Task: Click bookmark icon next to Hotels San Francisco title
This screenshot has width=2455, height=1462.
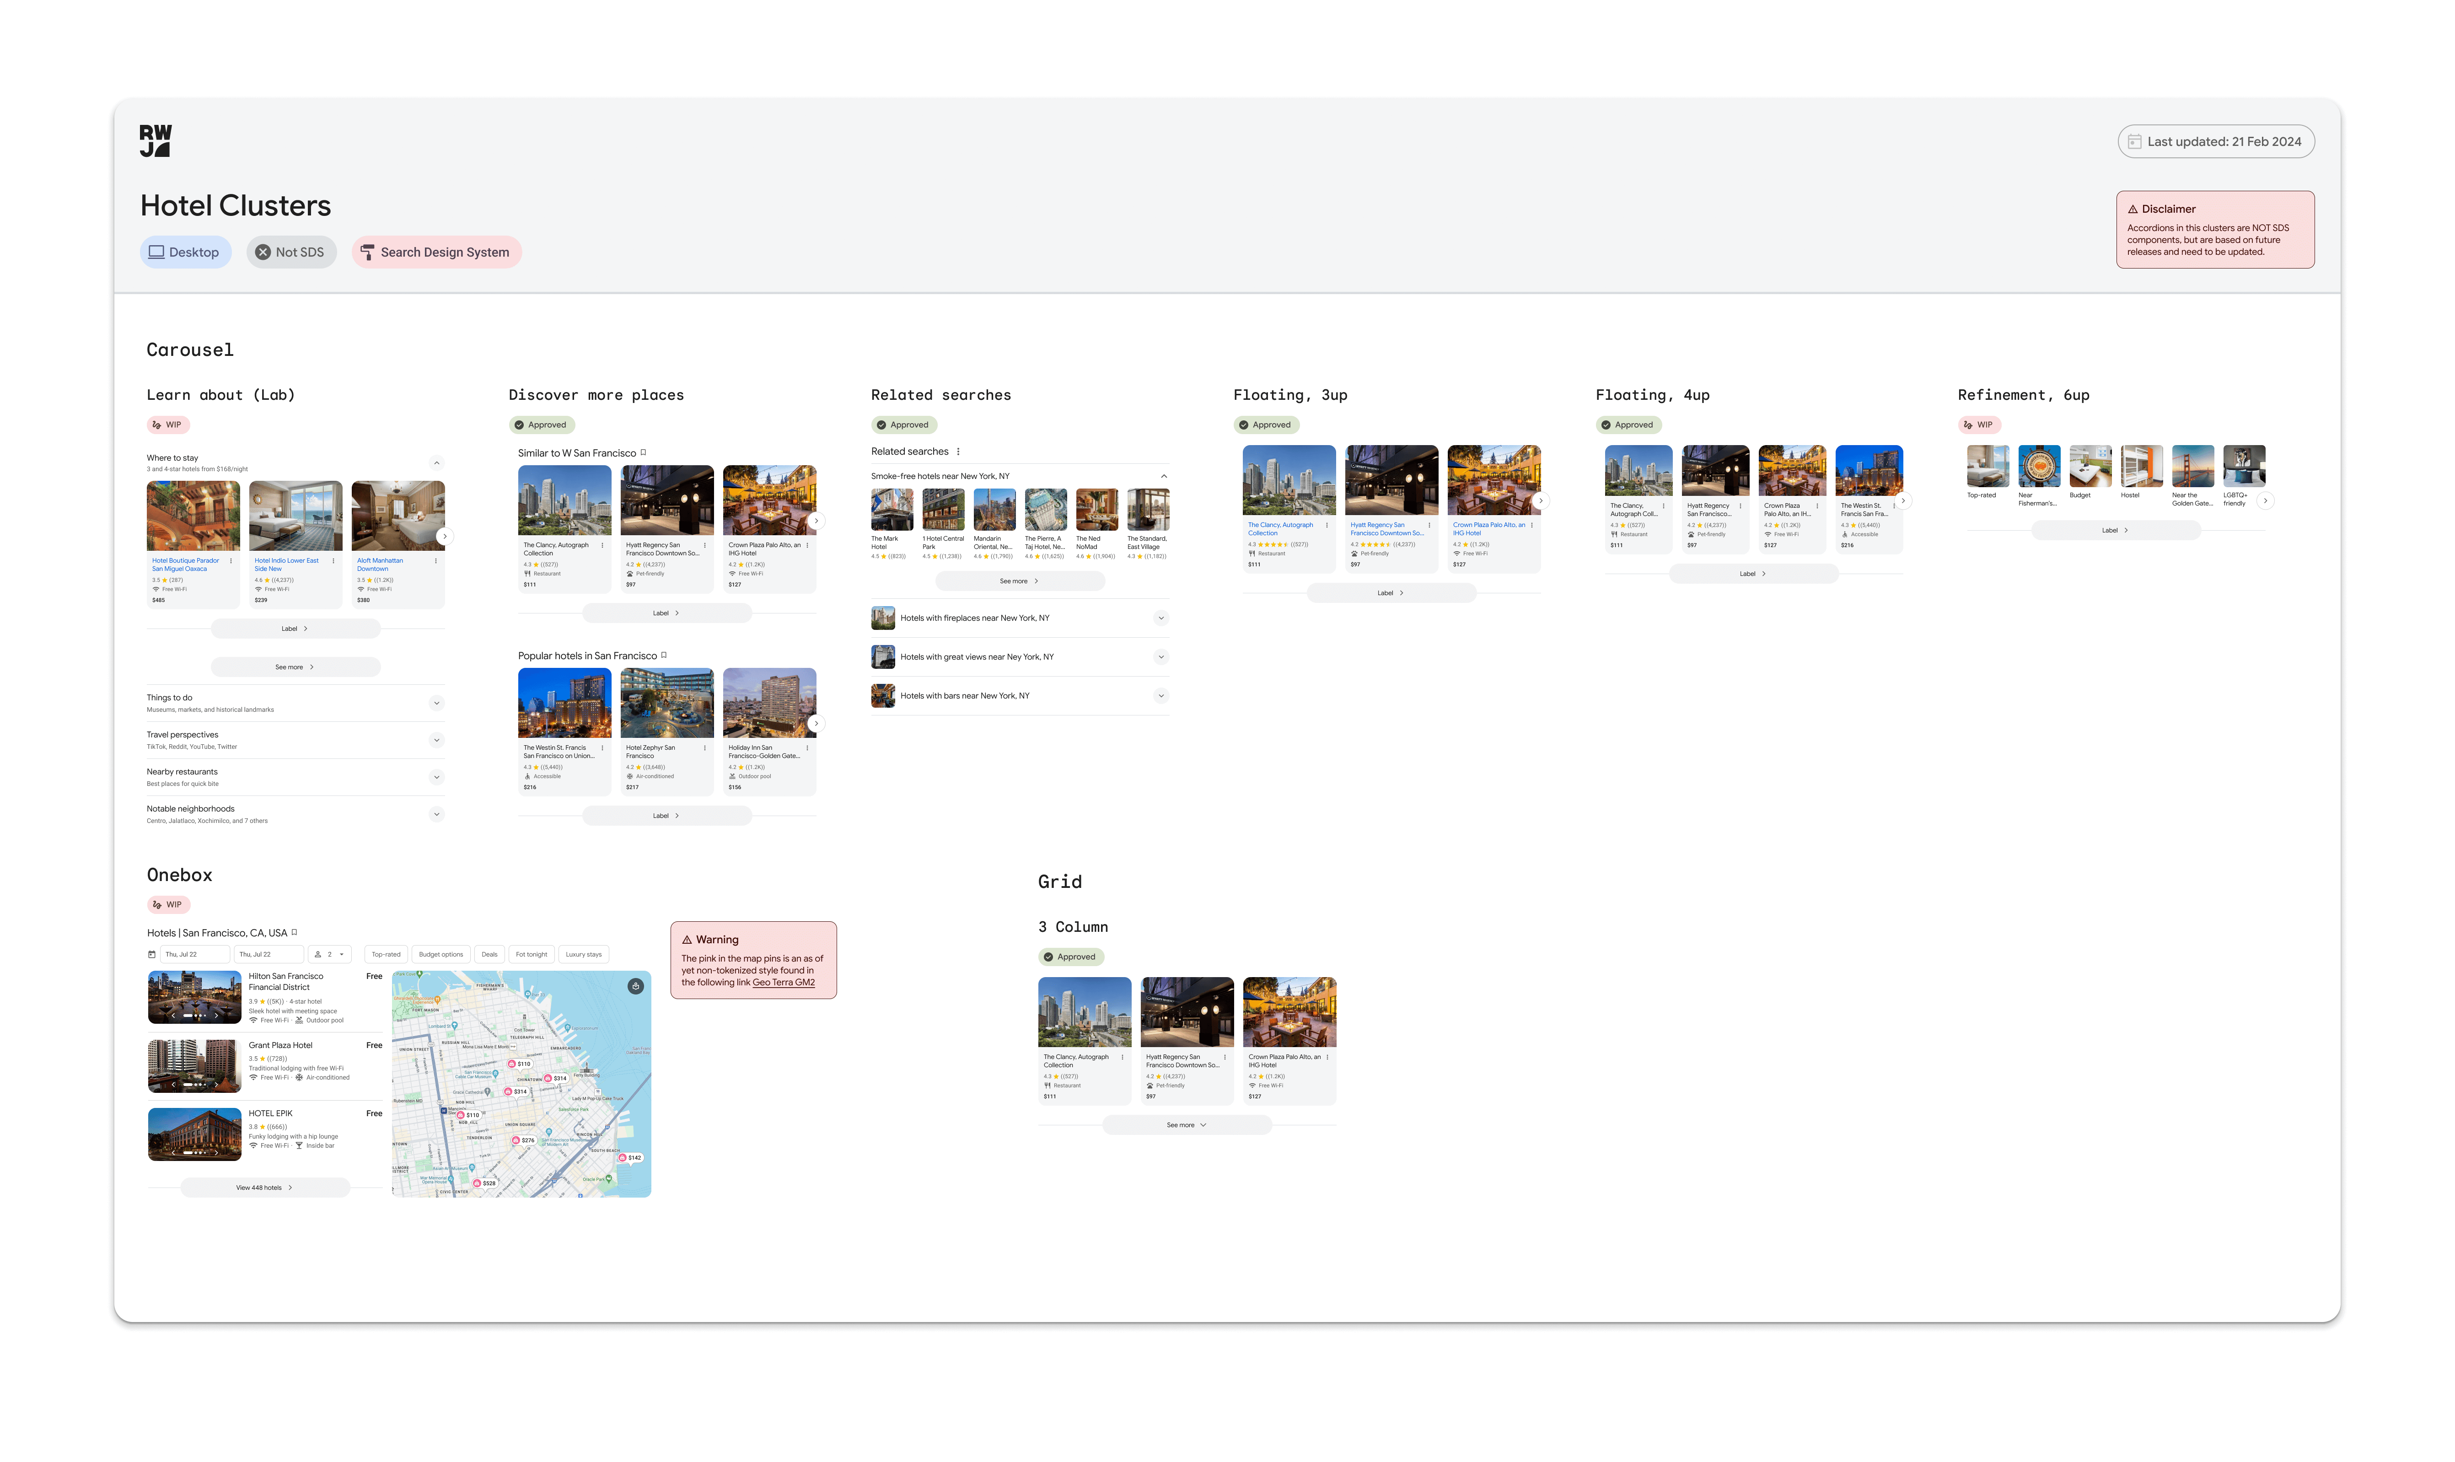Action: (x=294, y=932)
